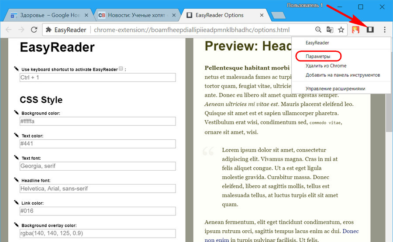This screenshot has width=393, height=242.
Task: Click the CSS Style heading
Action: 41,100
